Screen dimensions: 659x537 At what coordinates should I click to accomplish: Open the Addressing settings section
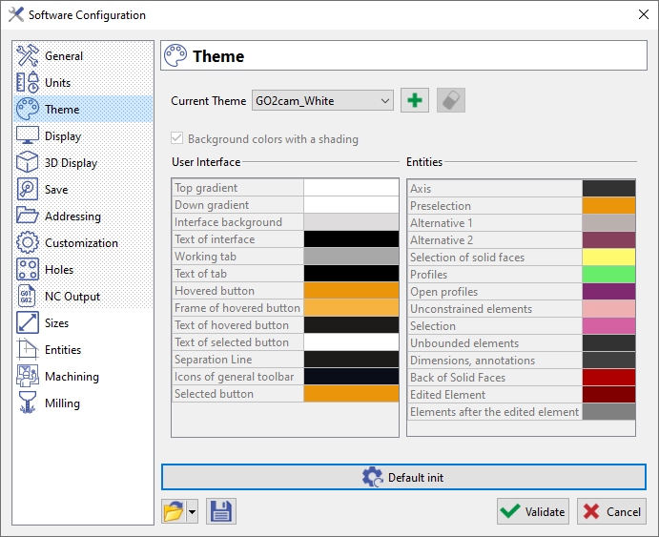pyautogui.click(x=72, y=217)
